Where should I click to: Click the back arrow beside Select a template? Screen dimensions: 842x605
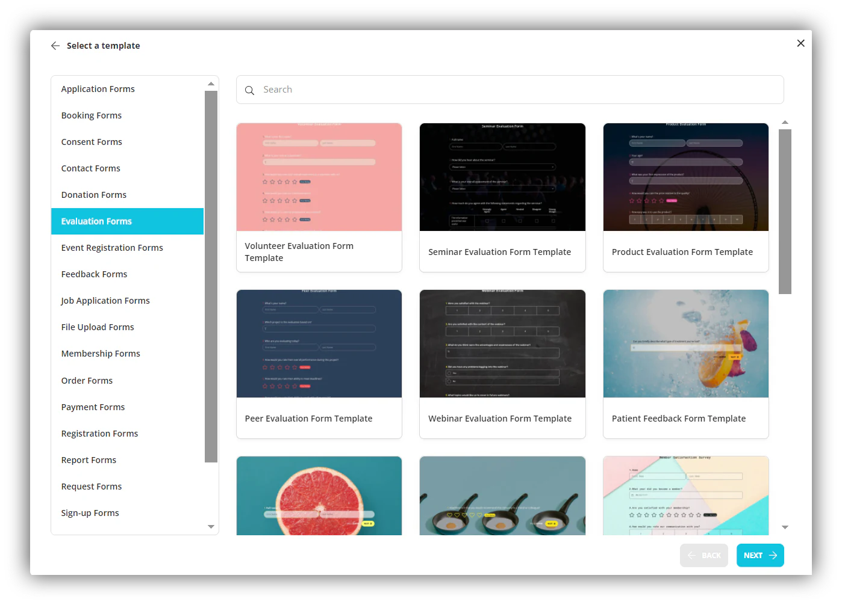click(x=55, y=46)
